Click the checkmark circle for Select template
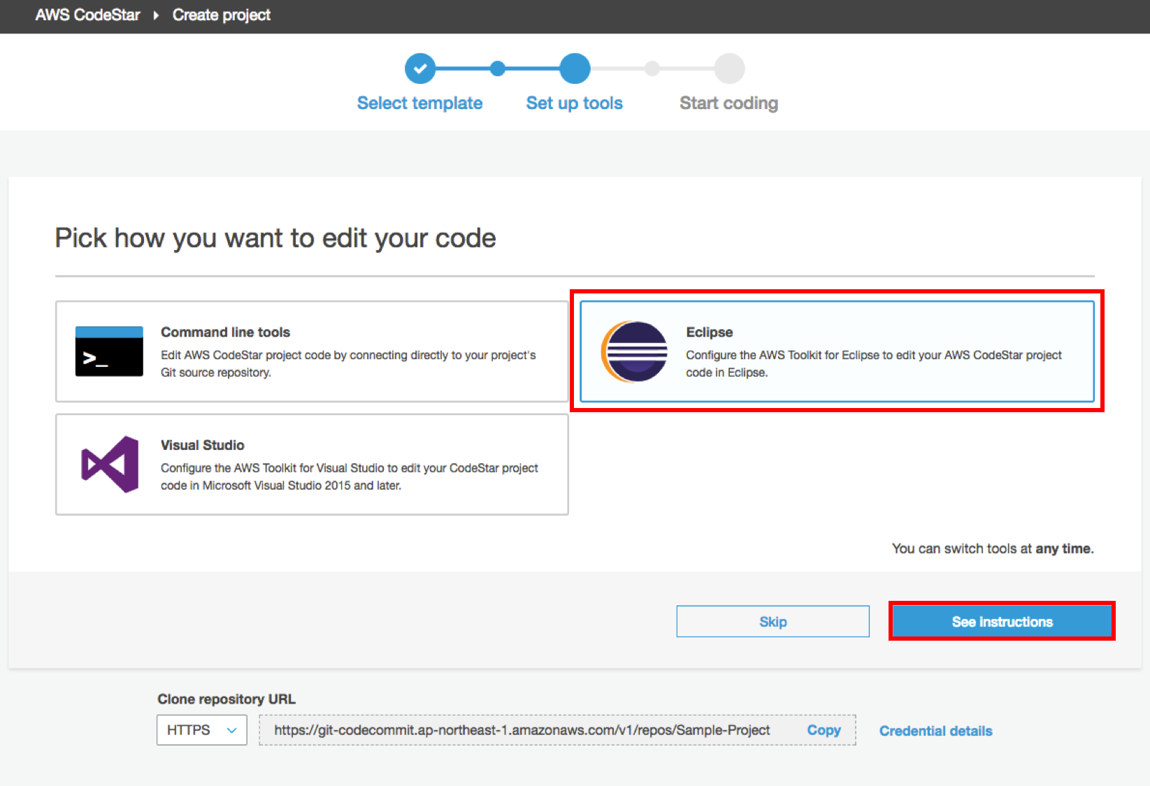The width and height of the screenshot is (1150, 786). 420,68
